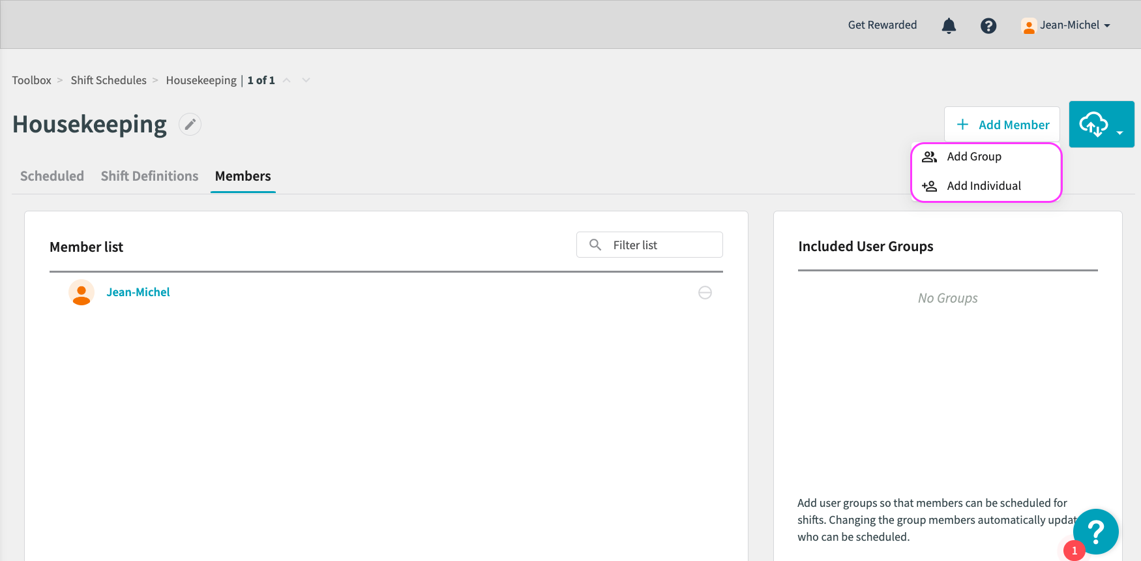1141x561 pixels.
Task: Focus the Filter list search field
Action: (x=649, y=245)
